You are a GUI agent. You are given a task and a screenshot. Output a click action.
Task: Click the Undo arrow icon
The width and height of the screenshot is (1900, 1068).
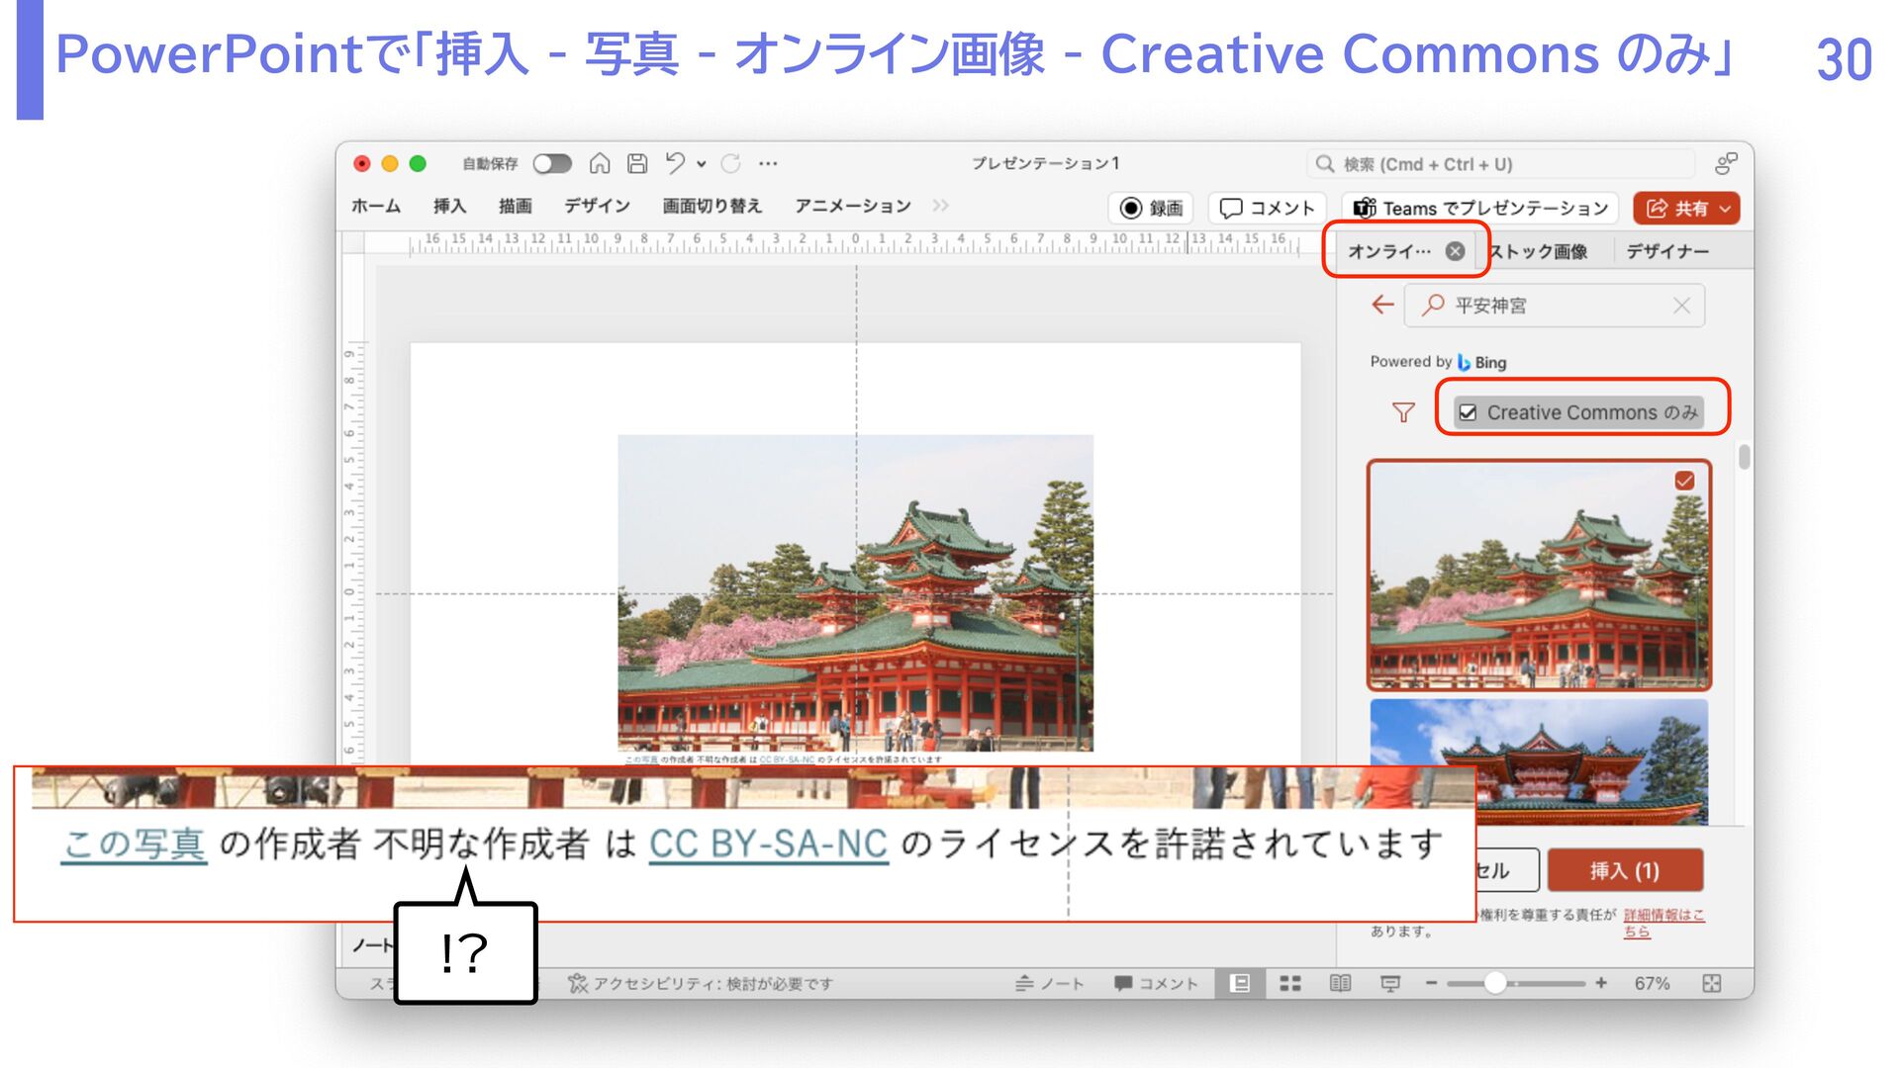tap(675, 163)
